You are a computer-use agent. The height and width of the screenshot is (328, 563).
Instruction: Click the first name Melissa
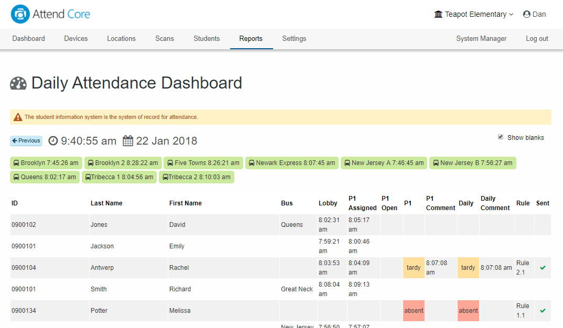coord(180,311)
